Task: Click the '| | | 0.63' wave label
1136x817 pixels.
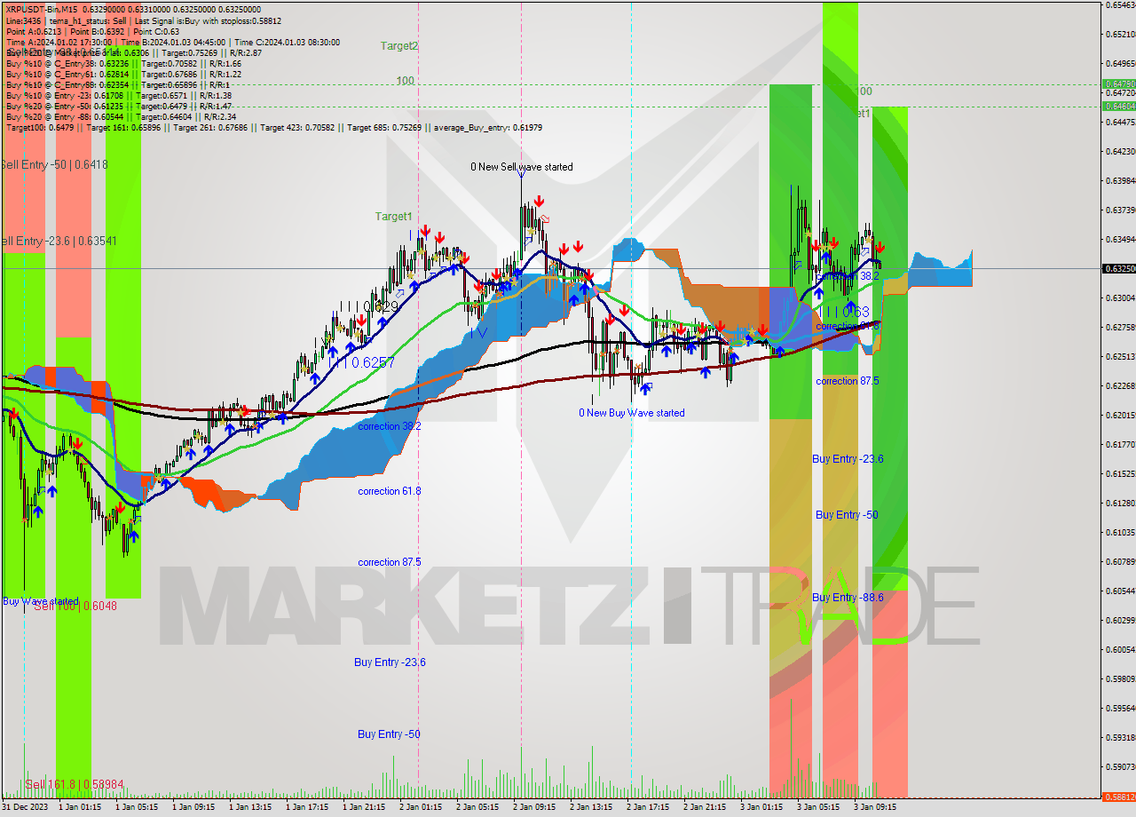Action: pyautogui.click(x=844, y=312)
